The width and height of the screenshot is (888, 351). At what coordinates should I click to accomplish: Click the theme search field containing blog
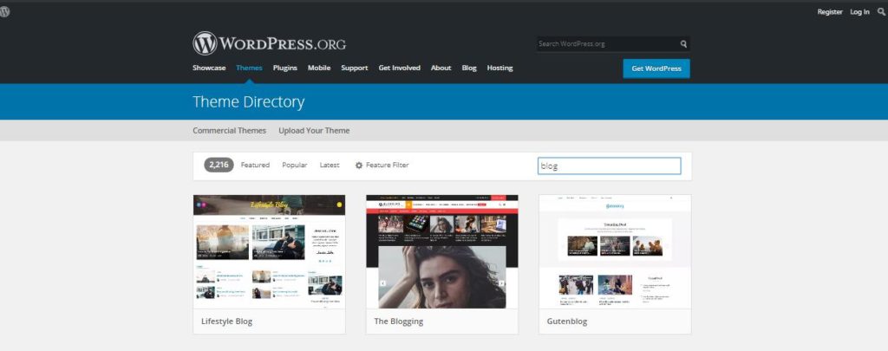[x=610, y=166]
